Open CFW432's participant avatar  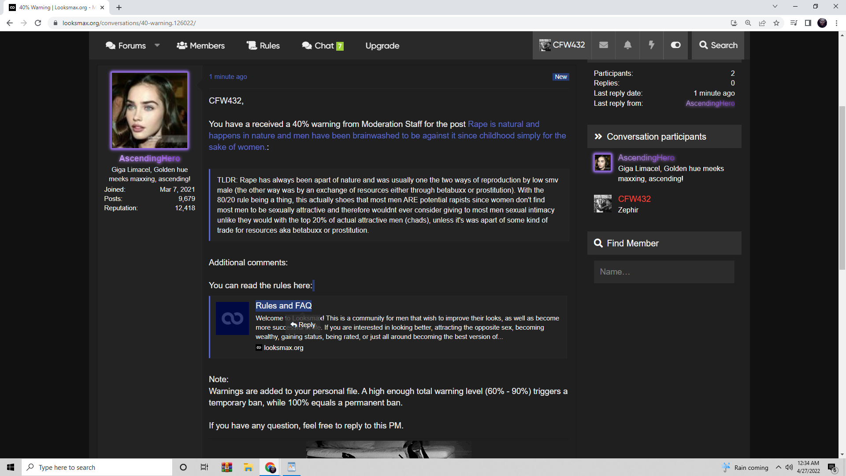click(x=602, y=204)
